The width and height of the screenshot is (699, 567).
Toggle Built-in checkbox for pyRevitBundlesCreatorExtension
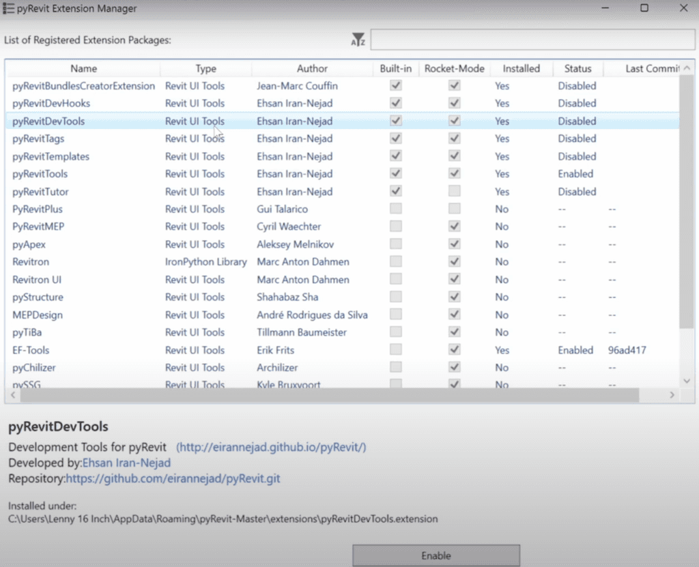395,85
